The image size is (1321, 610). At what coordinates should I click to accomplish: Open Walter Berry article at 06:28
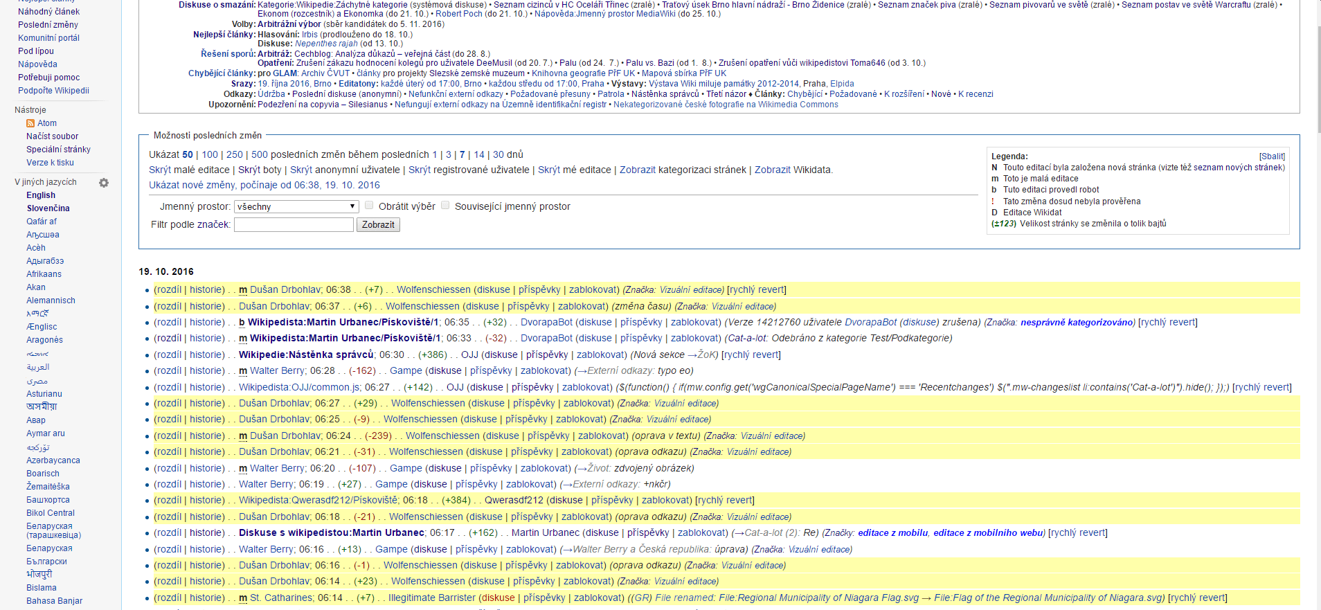(277, 370)
